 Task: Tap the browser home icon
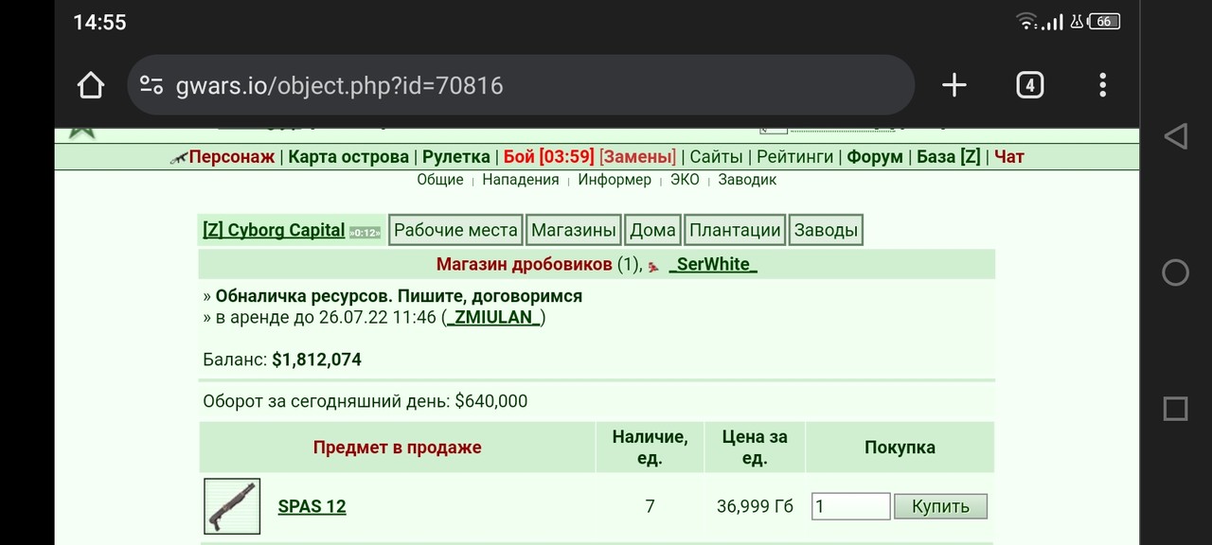(x=90, y=85)
